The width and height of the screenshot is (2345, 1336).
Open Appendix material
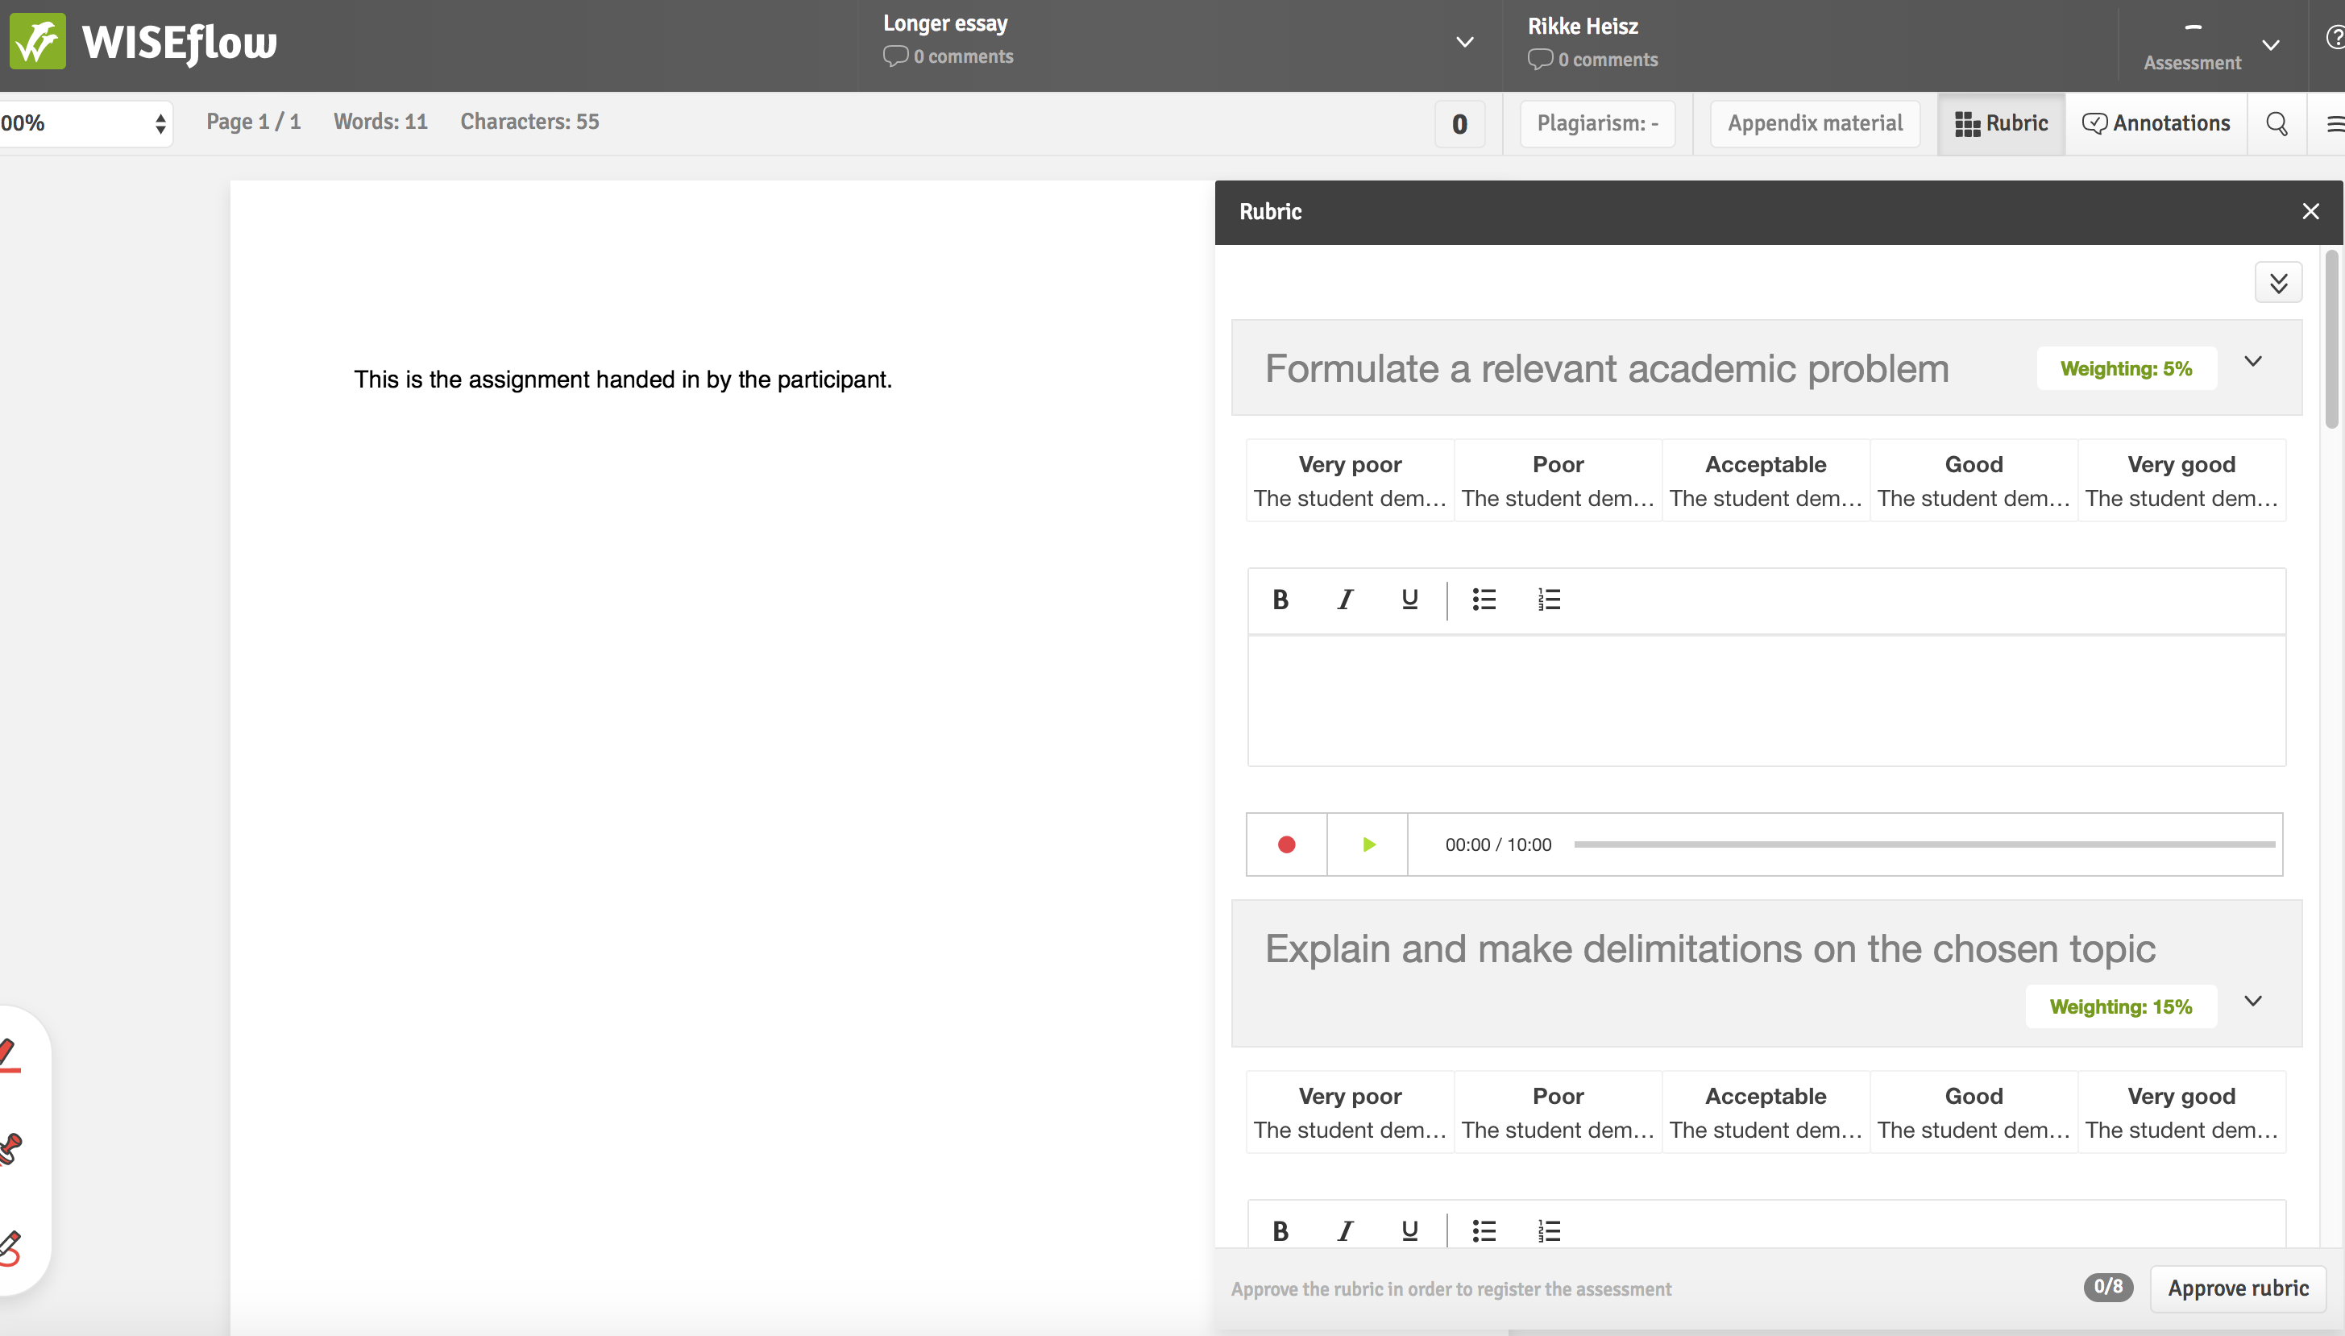tap(1815, 123)
